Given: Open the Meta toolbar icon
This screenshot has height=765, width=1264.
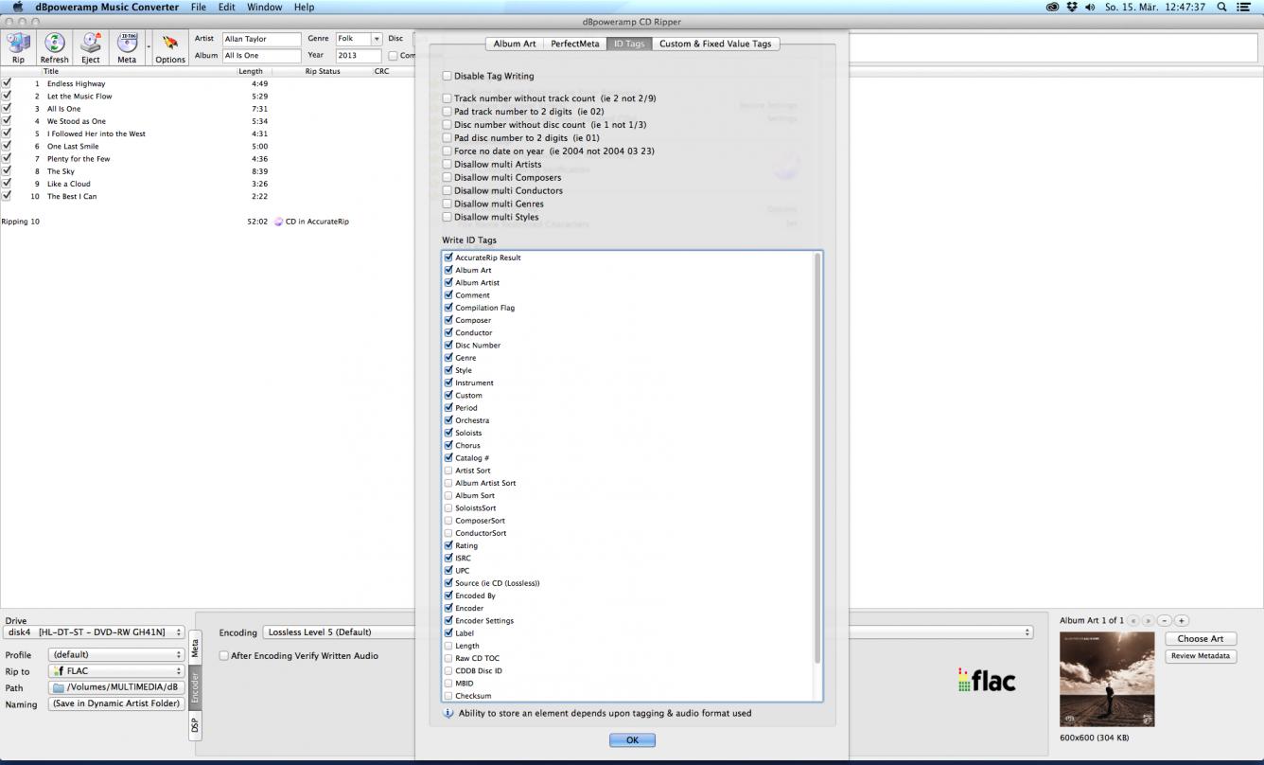Looking at the screenshot, I should pos(127,45).
